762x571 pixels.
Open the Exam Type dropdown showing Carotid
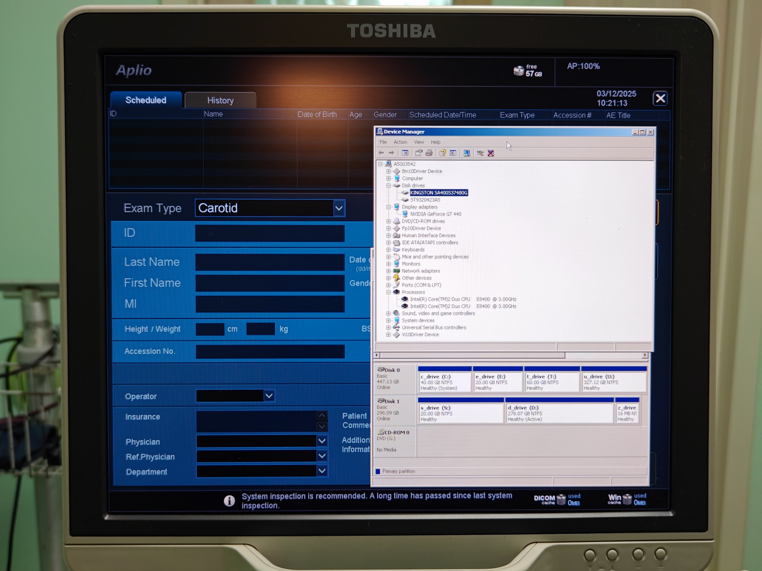[x=339, y=208]
